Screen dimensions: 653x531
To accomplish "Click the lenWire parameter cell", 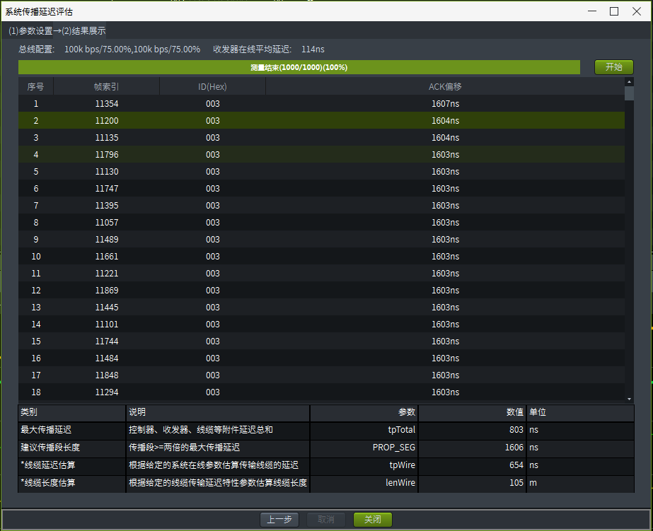I will tap(364, 483).
